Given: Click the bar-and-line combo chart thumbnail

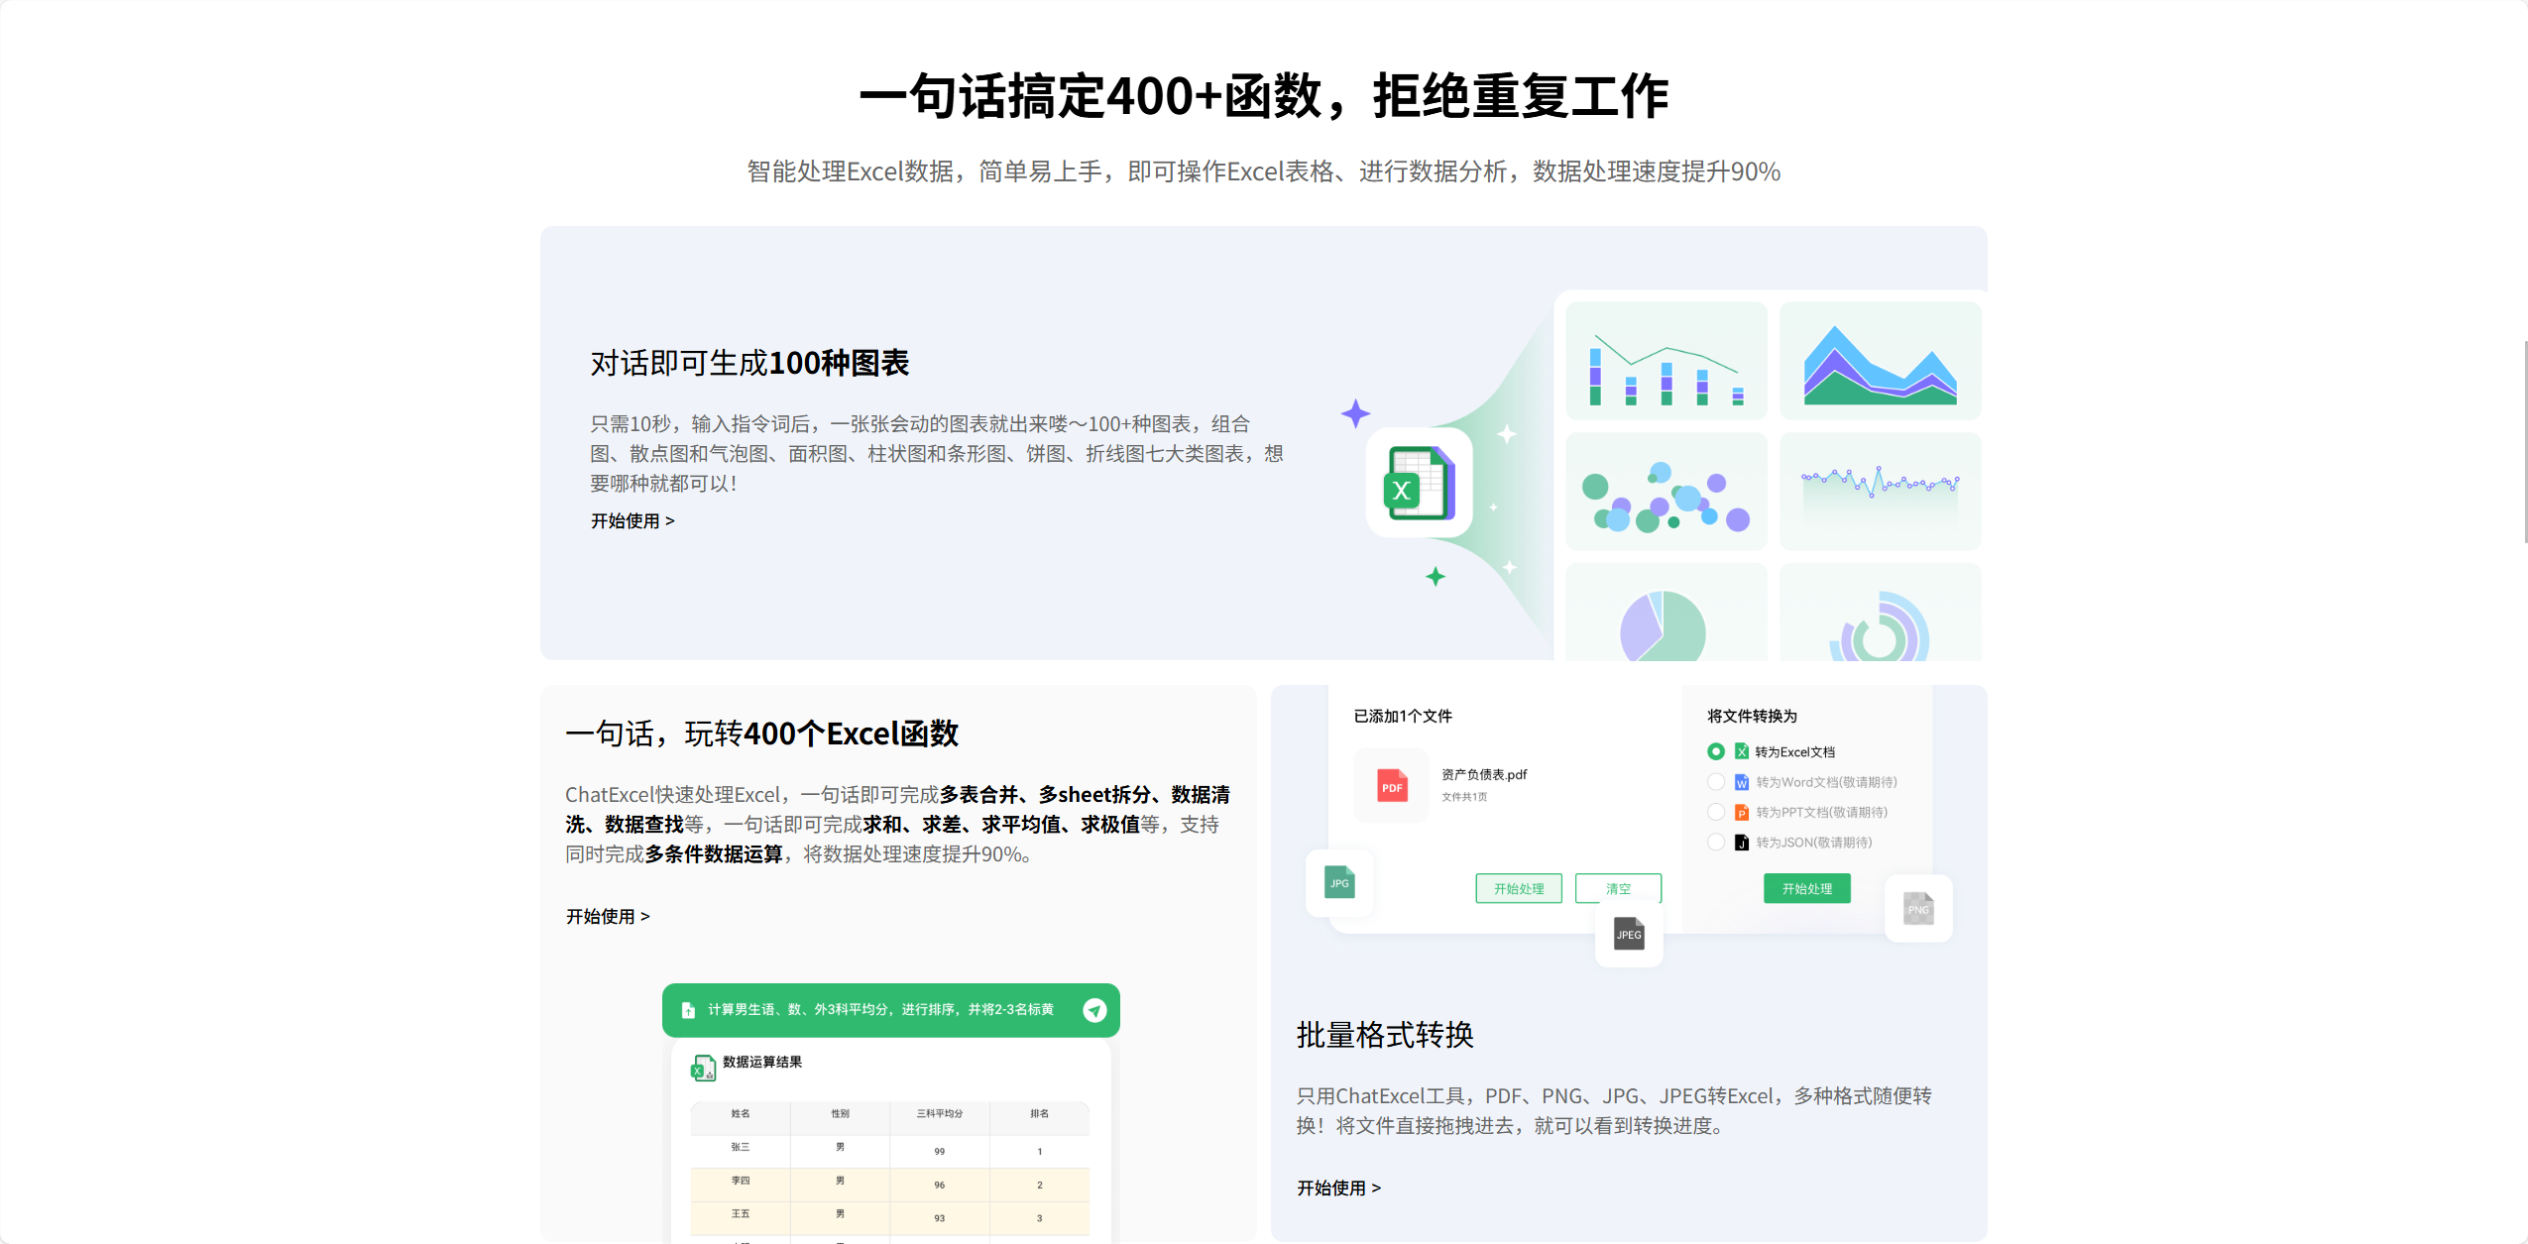Looking at the screenshot, I should pyautogui.click(x=1666, y=361).
